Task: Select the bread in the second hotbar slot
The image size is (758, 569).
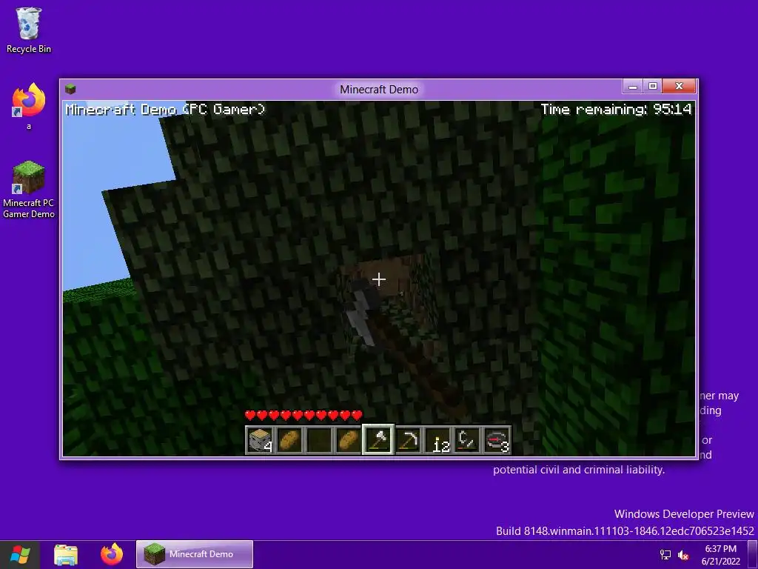Action: [289, 440]
